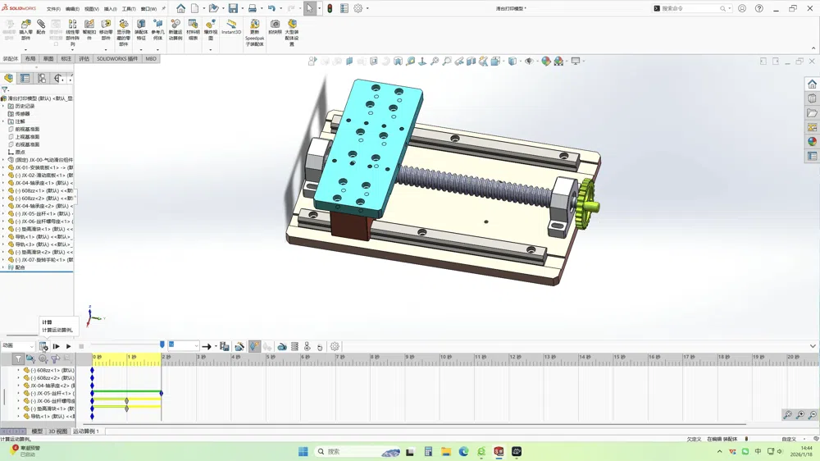820x461 pixels.
Task: Select the Move Component tool
Action: tap(106, 24)
